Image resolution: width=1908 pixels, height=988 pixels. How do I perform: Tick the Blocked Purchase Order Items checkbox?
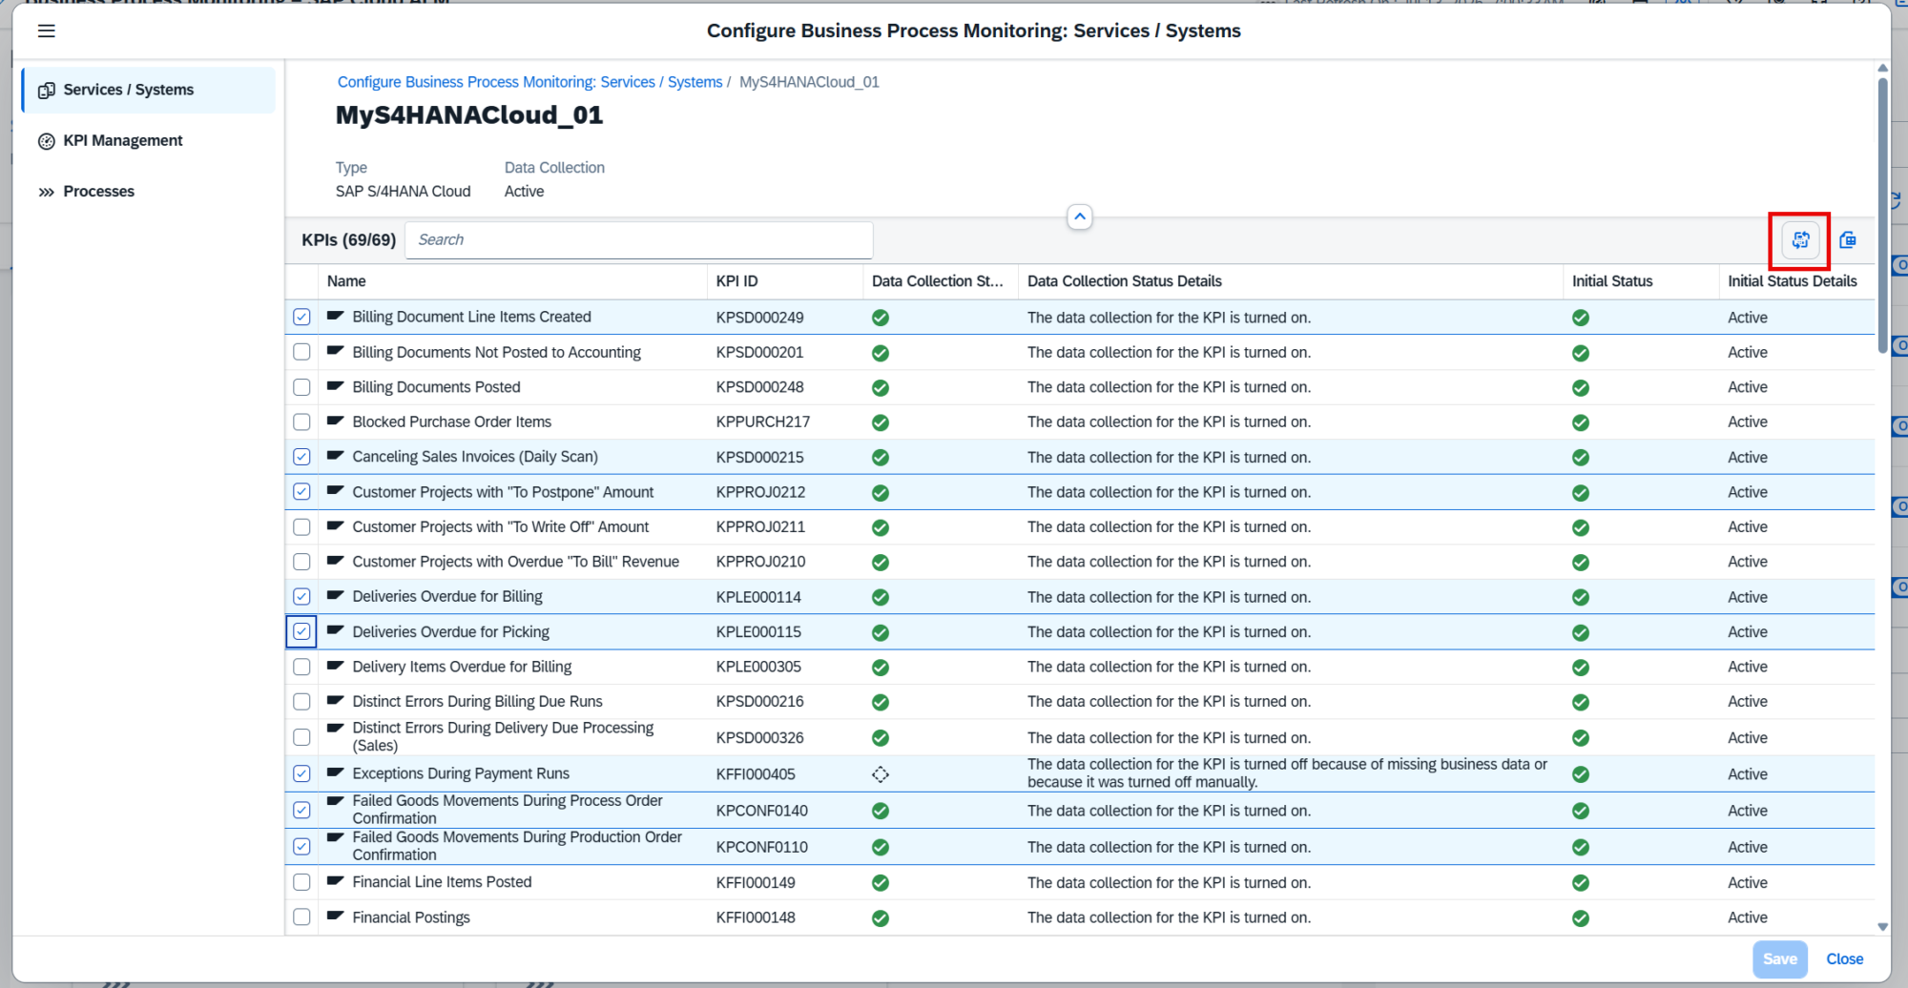coord(301,422)
